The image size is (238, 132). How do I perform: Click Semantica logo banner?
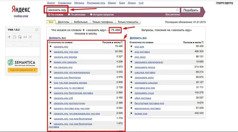click(x=21, y=63)
